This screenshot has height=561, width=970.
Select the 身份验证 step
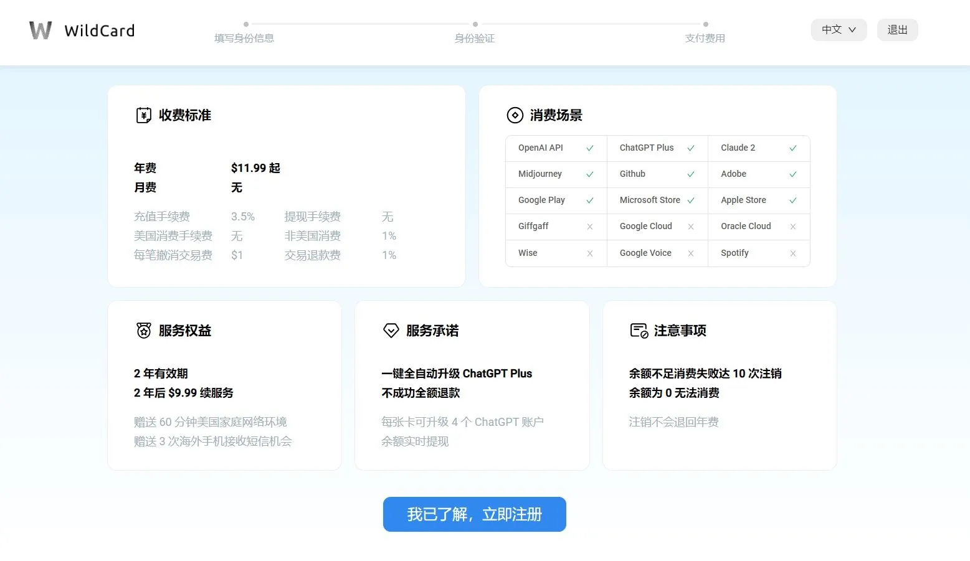(475, 38)
